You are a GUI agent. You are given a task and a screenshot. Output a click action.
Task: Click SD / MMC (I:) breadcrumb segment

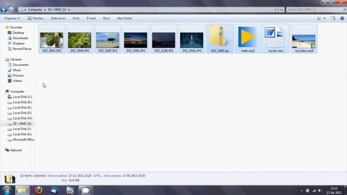[x=57, y=10]
